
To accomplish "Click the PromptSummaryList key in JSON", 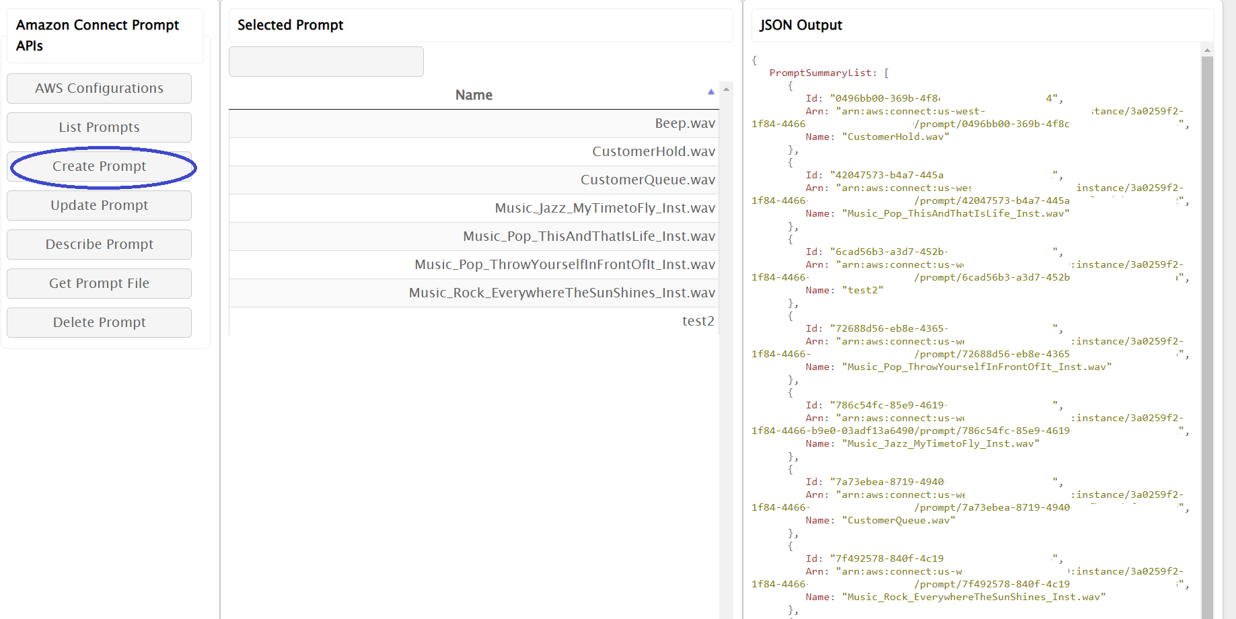I will (x=823, y=73).
